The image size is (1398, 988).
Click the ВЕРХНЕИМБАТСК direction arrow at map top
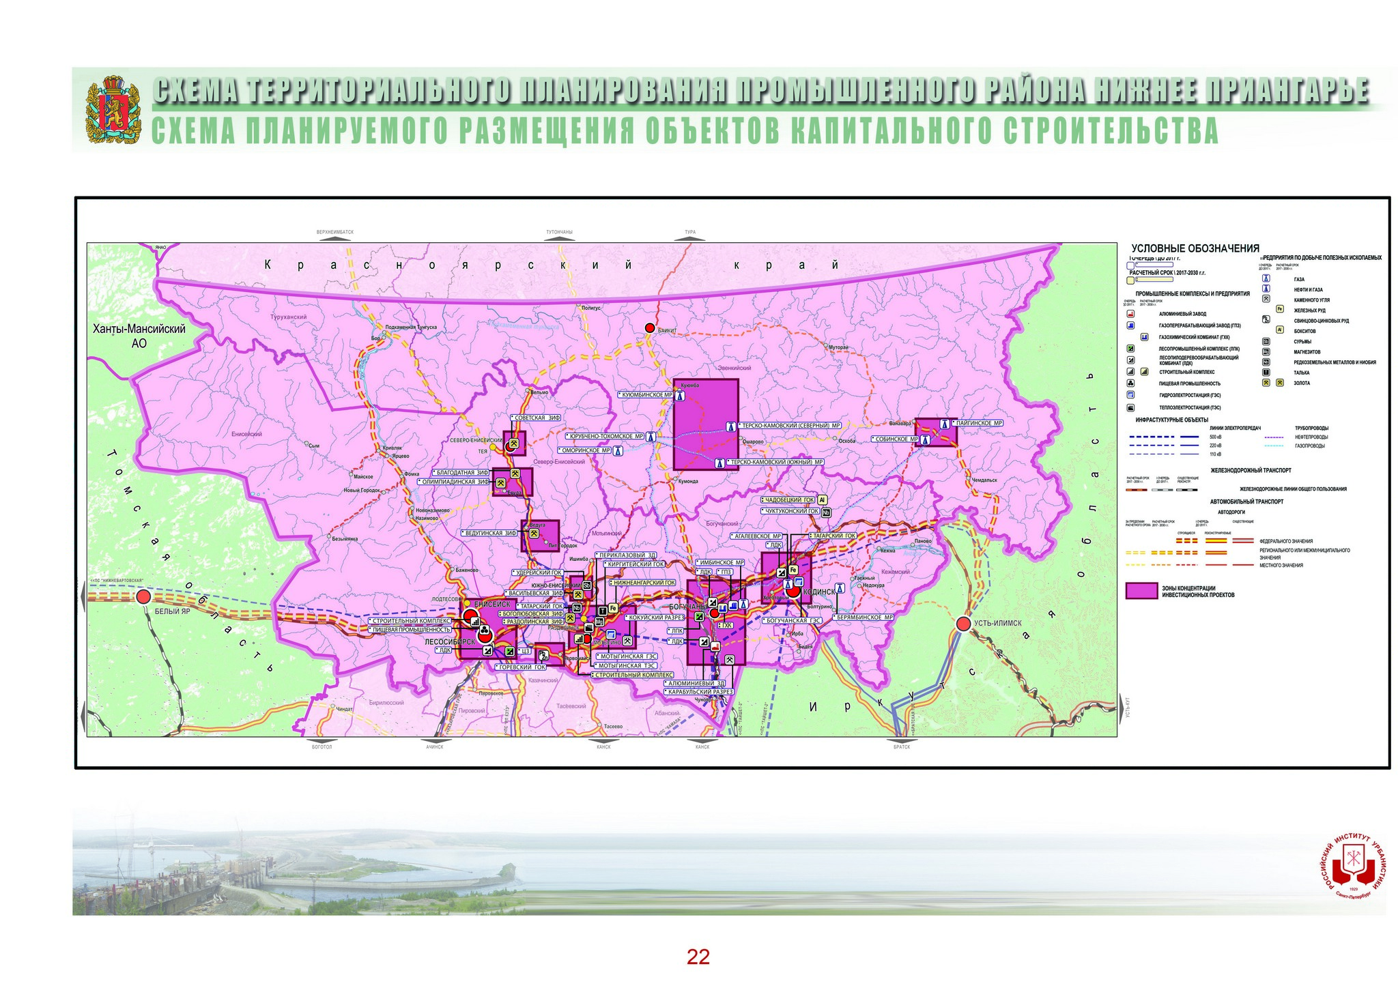pos(335,239)
